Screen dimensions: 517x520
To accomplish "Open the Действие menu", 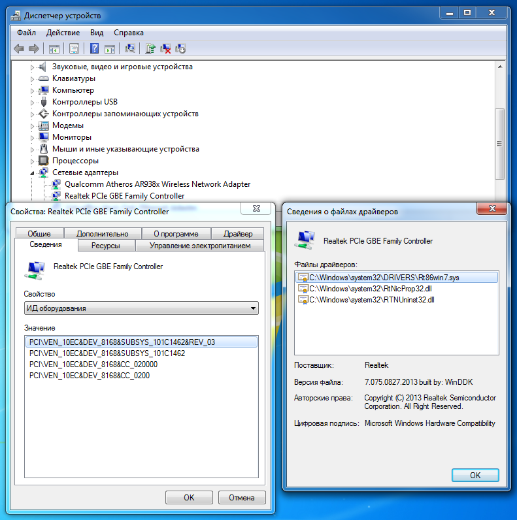I will [x=63, y=33].
